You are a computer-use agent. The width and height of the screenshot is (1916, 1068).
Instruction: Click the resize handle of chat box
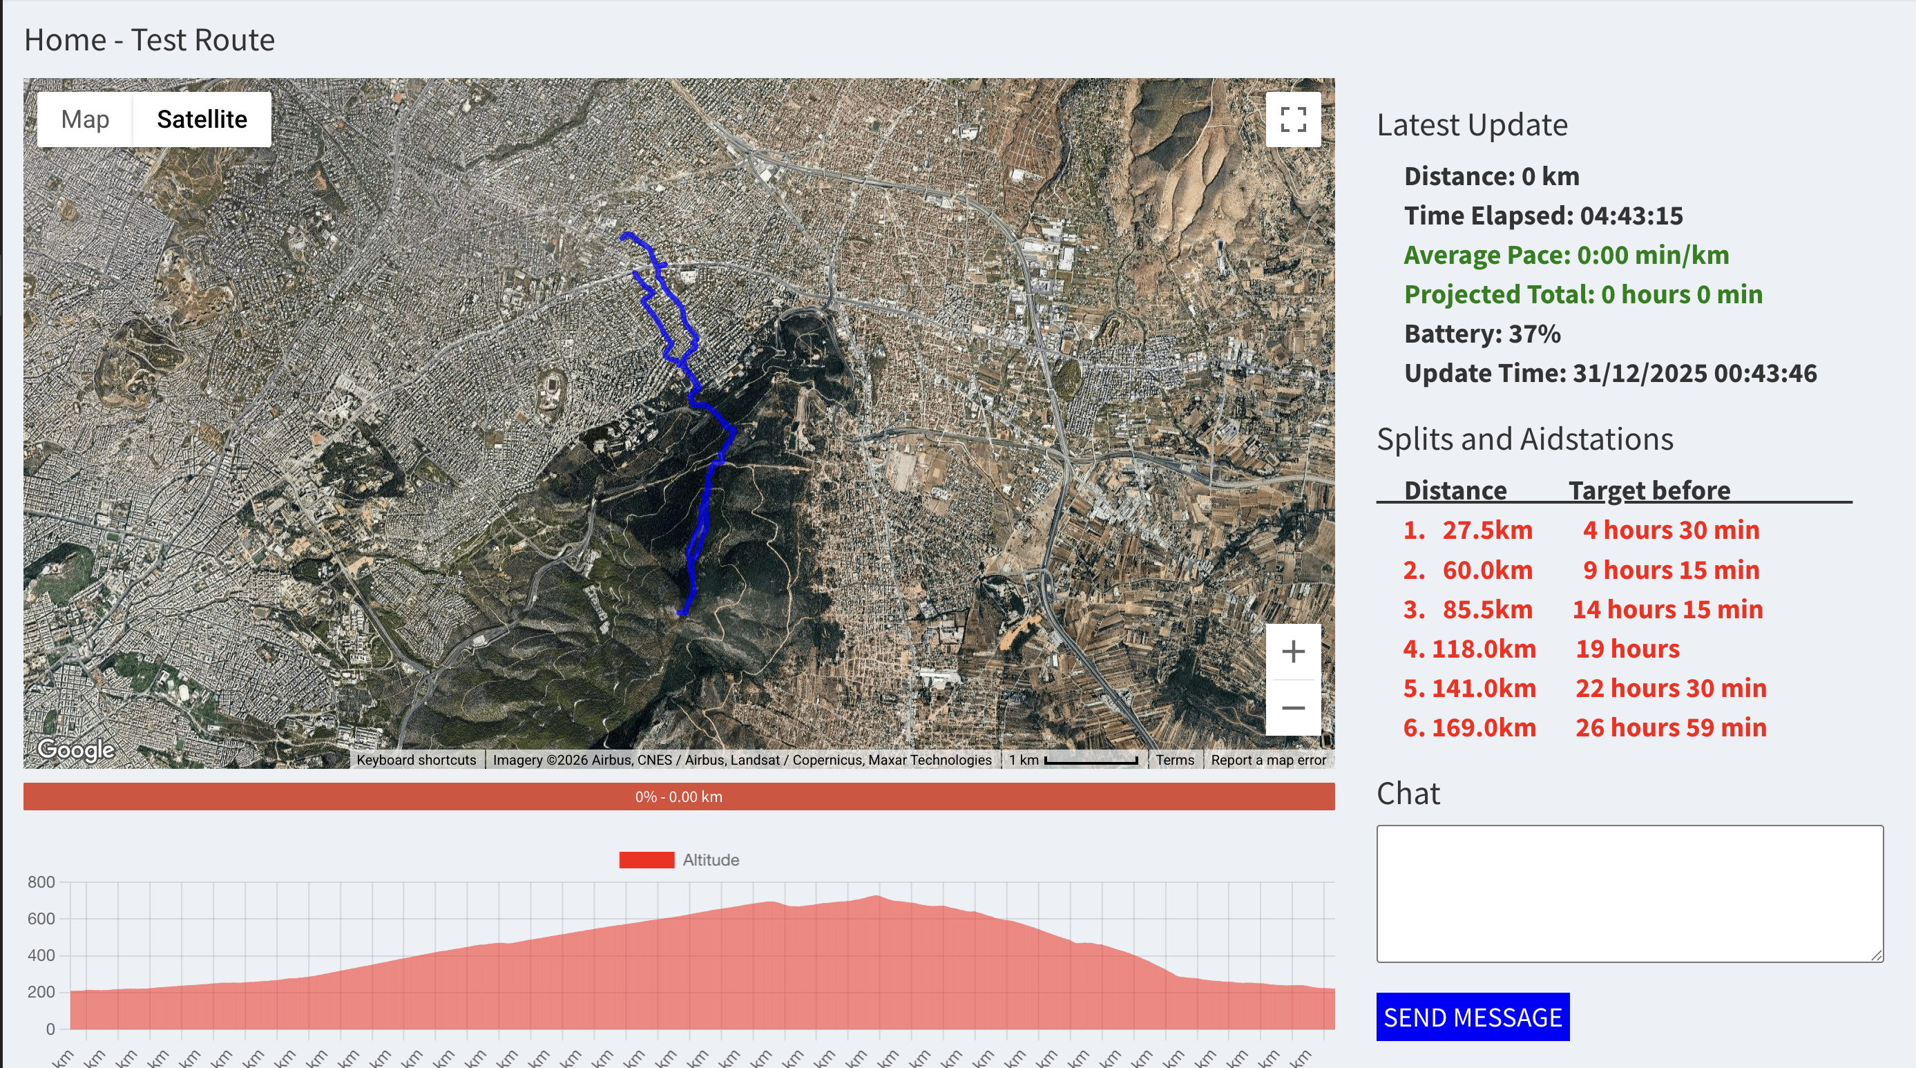pyautogui.click(x=1876, y=955)
